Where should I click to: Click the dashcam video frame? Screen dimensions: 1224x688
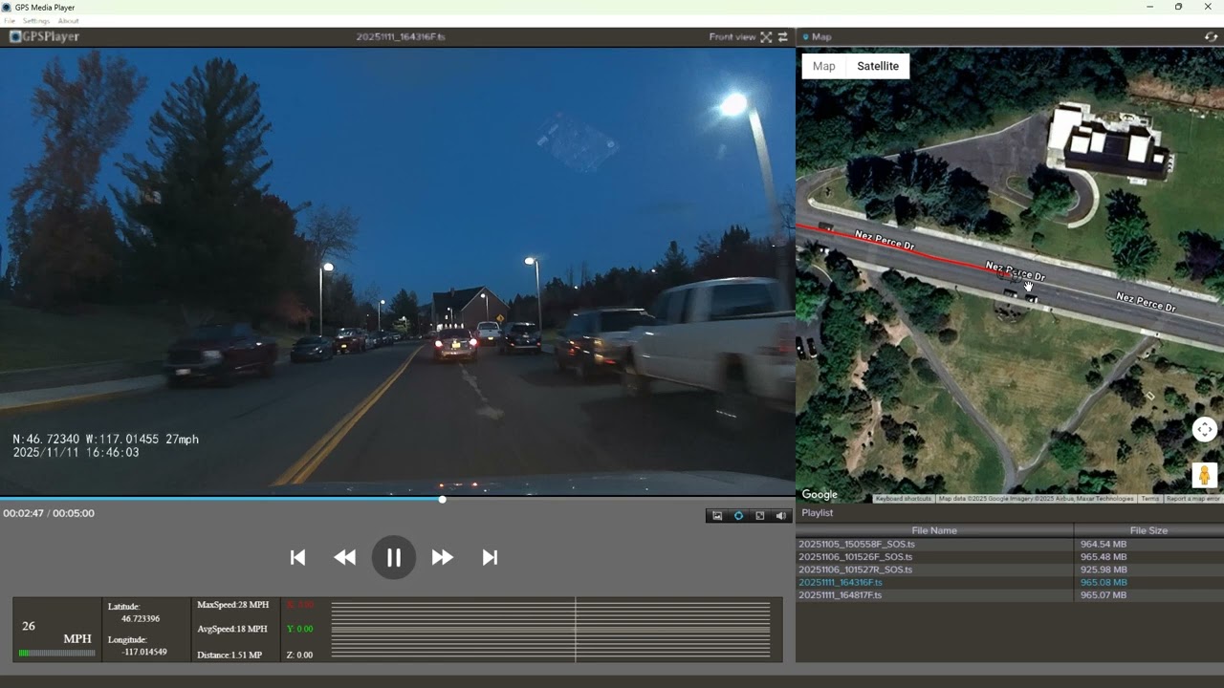pos(397,270)
